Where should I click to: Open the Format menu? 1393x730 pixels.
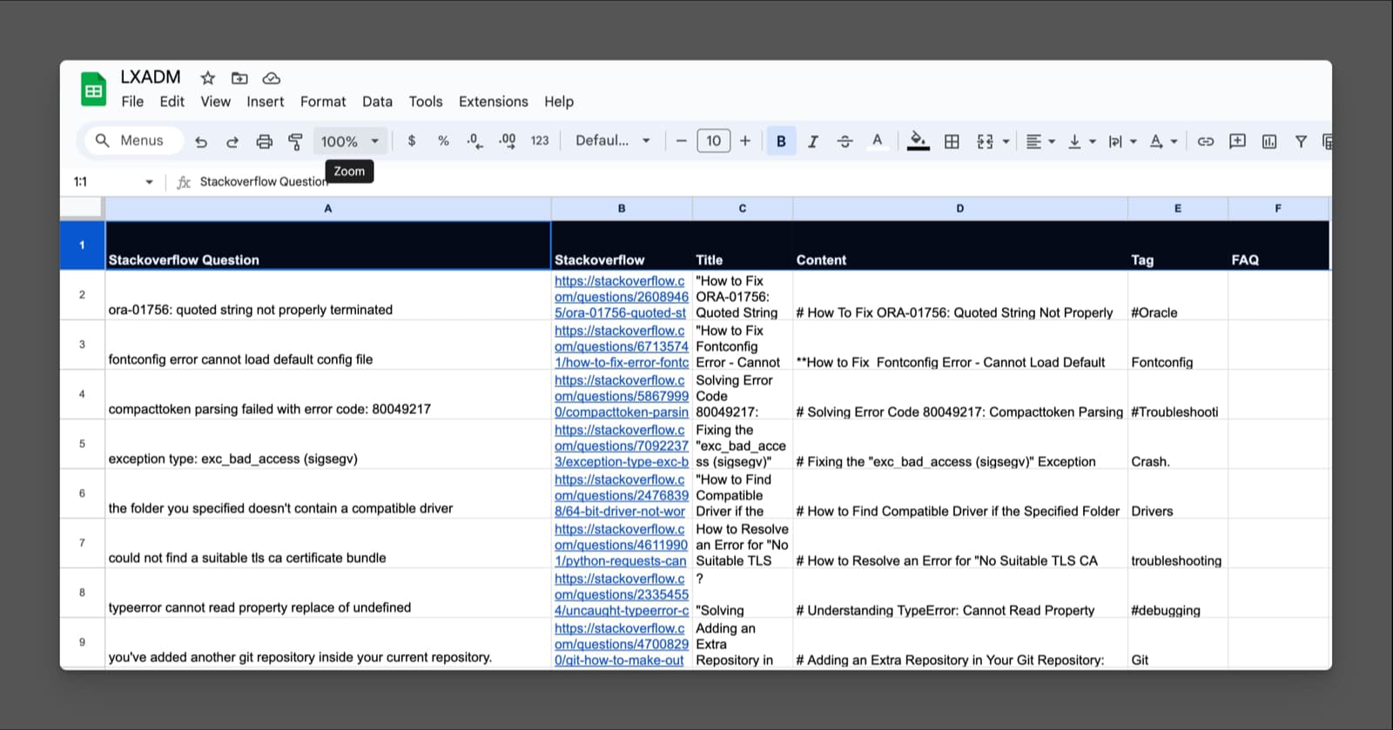pos(323,102)
